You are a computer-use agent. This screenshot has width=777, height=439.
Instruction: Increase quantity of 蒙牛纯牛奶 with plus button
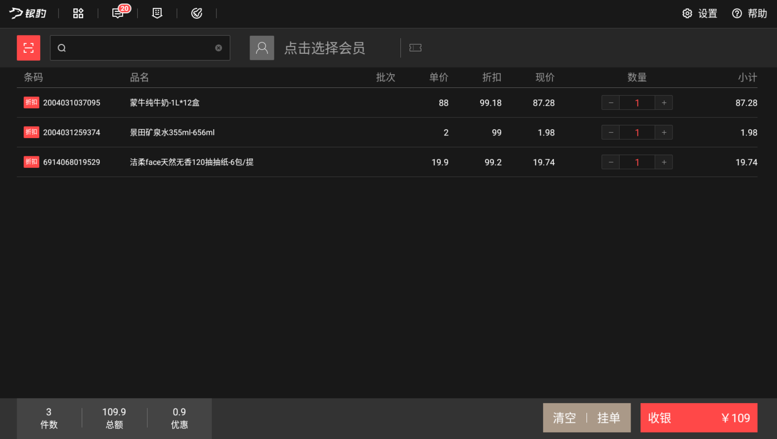[663, 102]
